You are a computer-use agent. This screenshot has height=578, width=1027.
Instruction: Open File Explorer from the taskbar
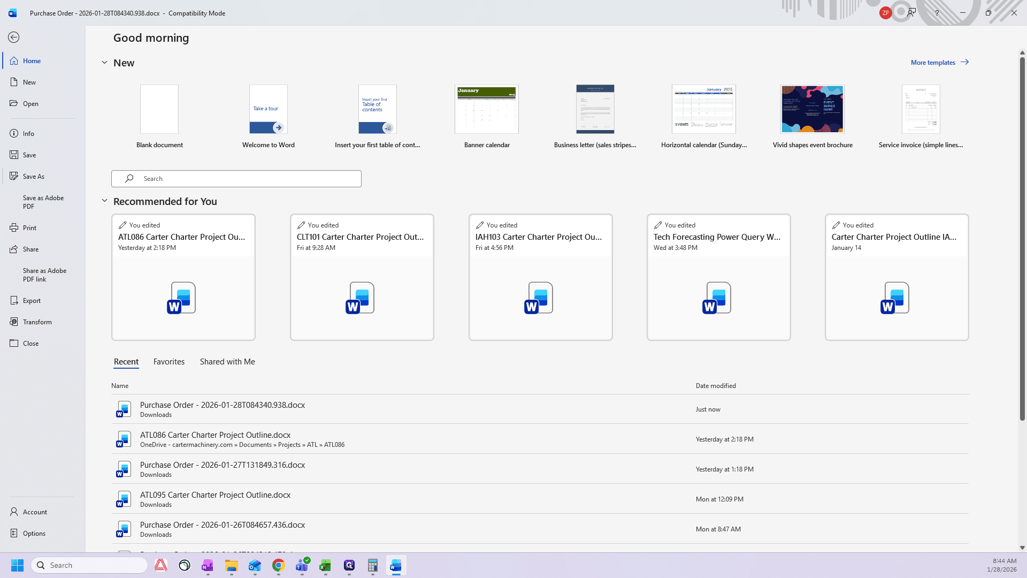click(x=231, y=565)
